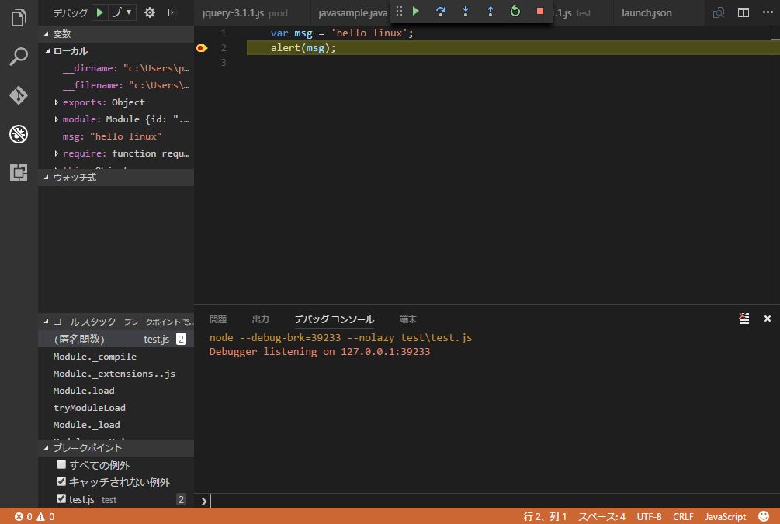Stop the debugging session
This screenshot has height=524, width=780.
click(x=540, y=12)
